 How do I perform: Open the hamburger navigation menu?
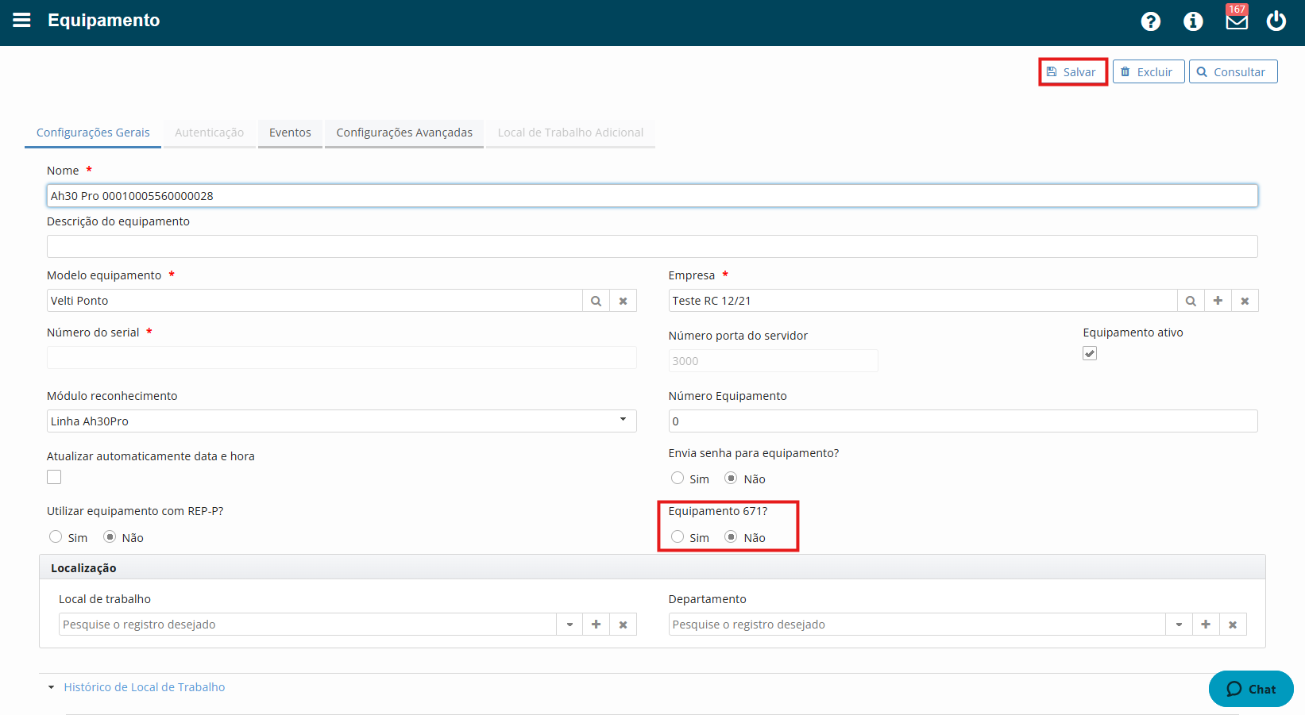[x=21, y=20]
